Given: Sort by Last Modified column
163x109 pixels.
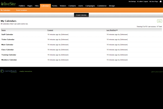Looking at the screenshot, I should tap(112, 30).
